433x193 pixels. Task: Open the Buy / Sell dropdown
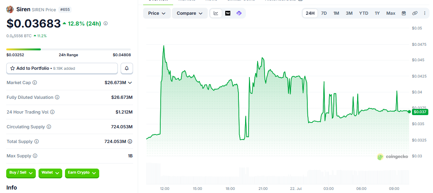coord(21,173)
